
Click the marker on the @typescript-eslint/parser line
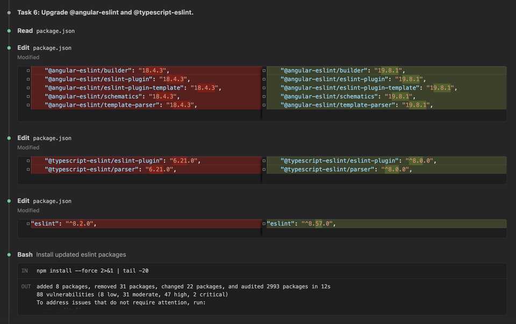click(28, 169)
